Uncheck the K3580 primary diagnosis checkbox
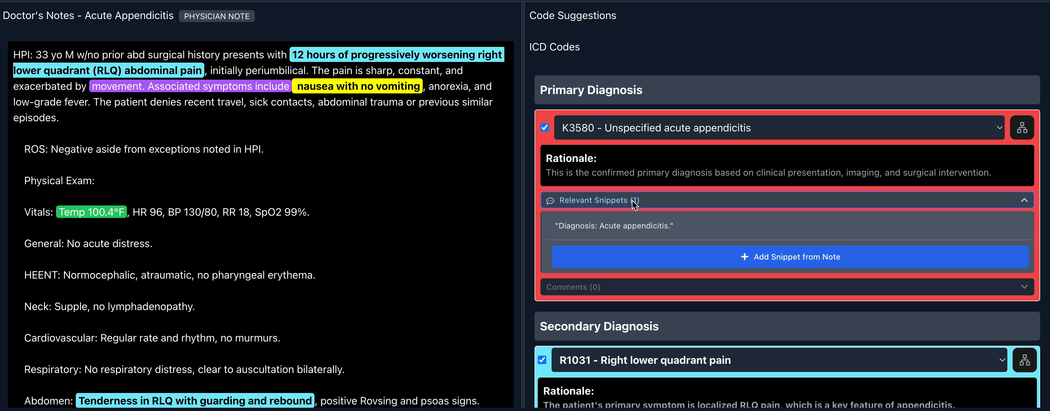Screen dimensions: 1050x411 545,127
